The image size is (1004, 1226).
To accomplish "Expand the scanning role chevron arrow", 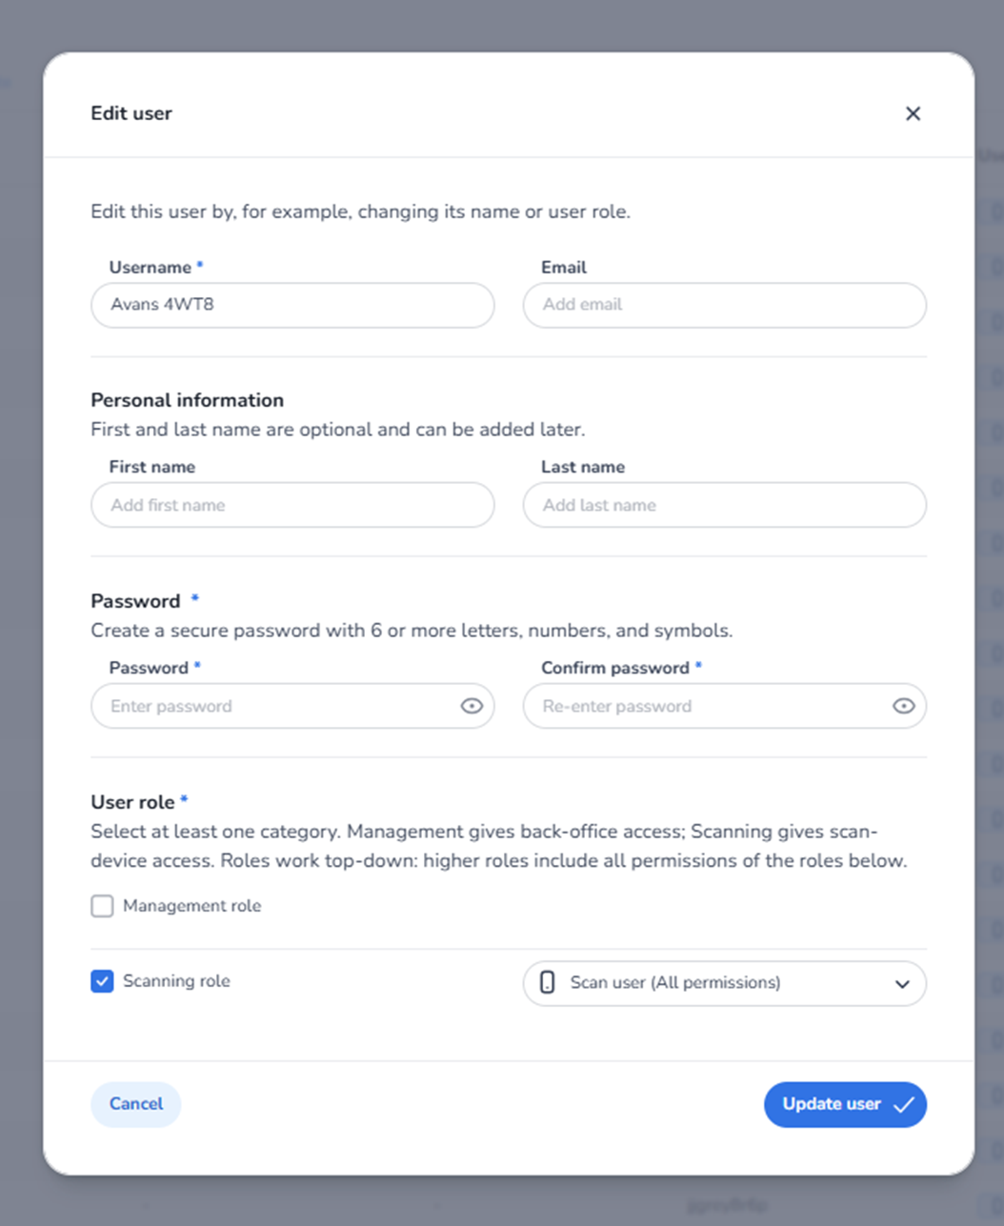I will point(901,984).
